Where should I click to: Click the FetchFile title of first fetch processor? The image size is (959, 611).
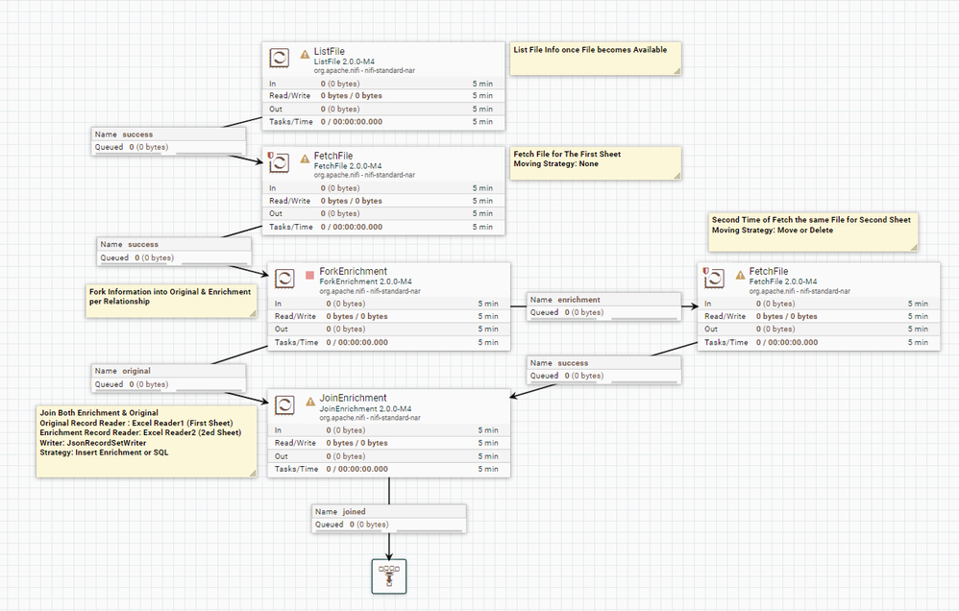tap(333, 156)
